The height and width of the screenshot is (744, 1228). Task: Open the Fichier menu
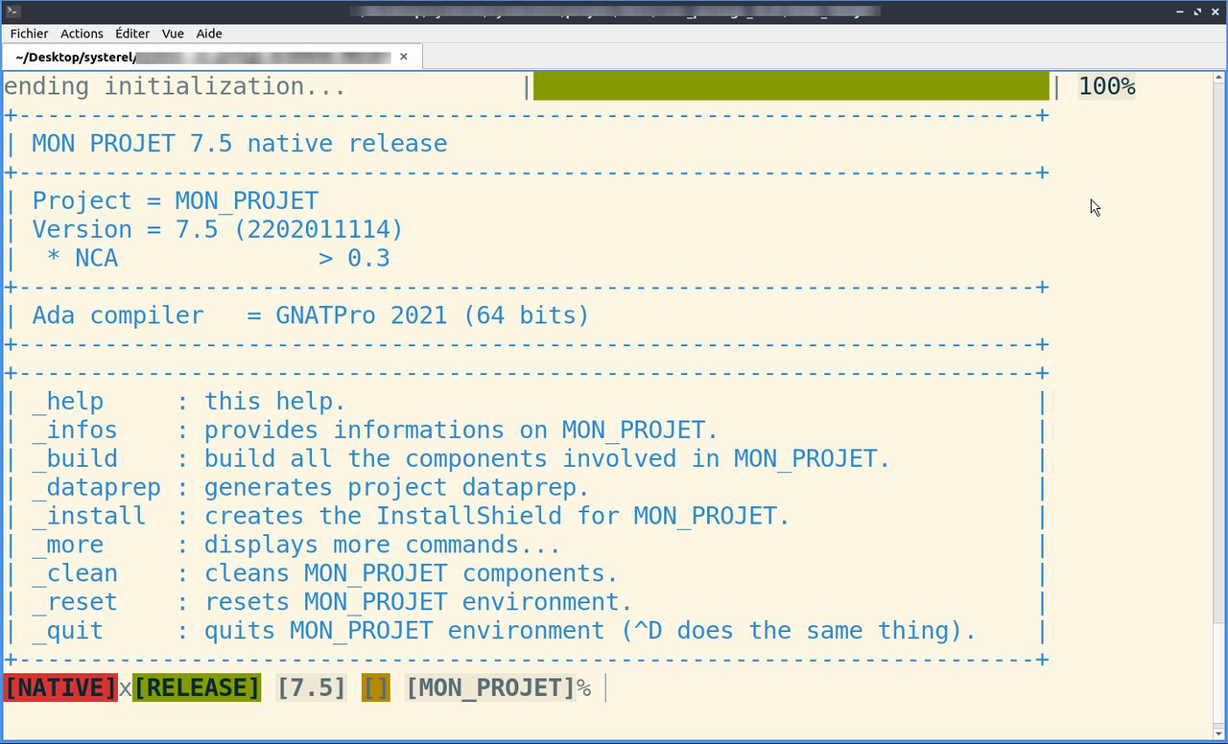(x=29, y=34)
